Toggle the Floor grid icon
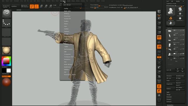This screenshot has height=106, width=188. pyautogui.click(x=159, y=42)
